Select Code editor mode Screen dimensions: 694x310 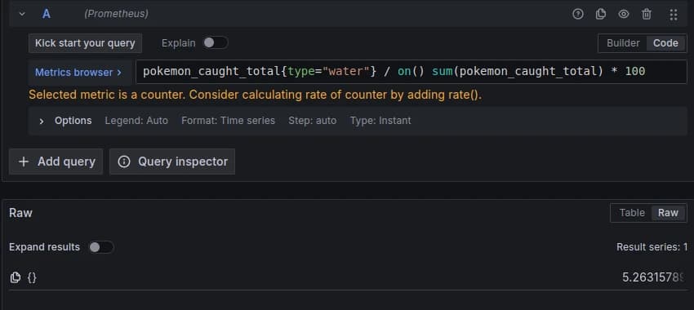[665, 43]
